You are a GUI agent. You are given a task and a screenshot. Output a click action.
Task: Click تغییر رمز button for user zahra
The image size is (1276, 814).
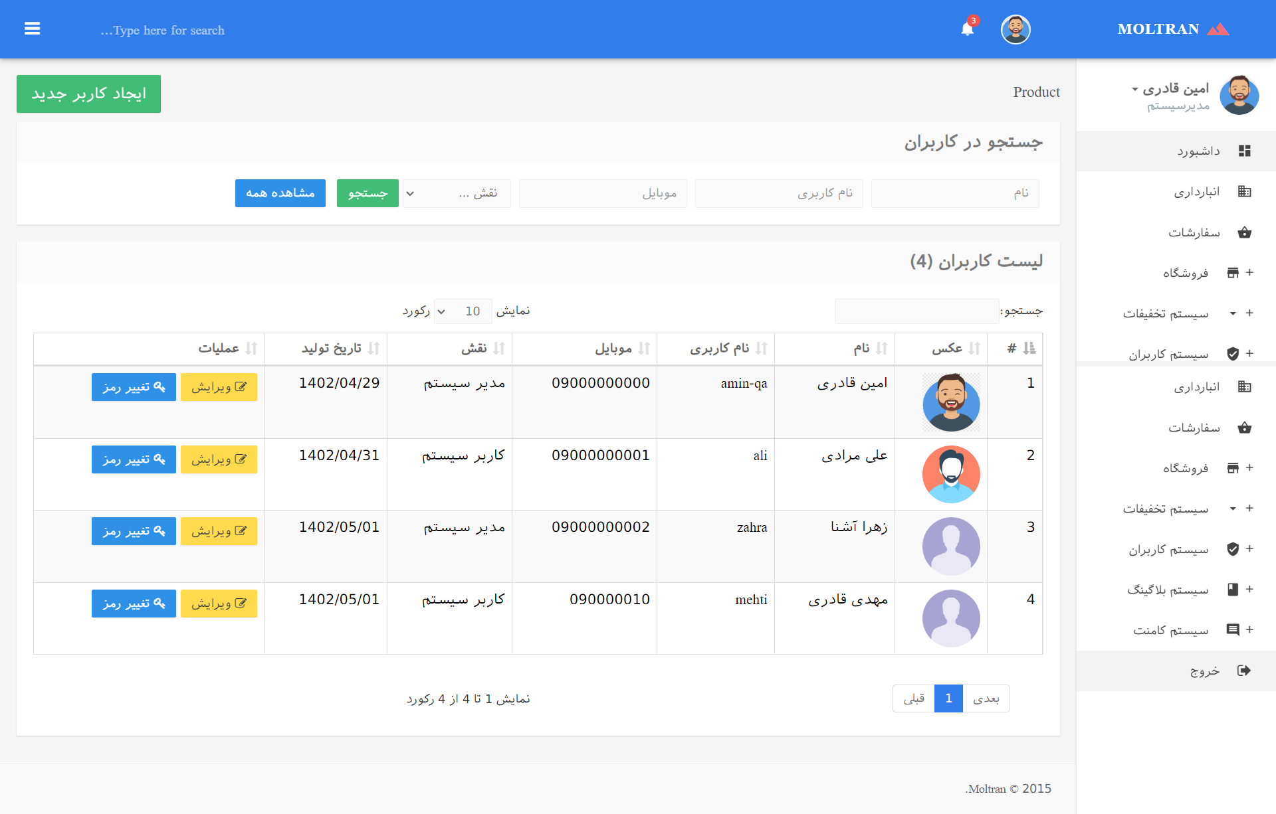[x=134, y=531]
